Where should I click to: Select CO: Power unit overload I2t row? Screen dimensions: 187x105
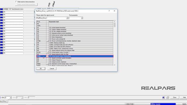[x=75, y=39]
